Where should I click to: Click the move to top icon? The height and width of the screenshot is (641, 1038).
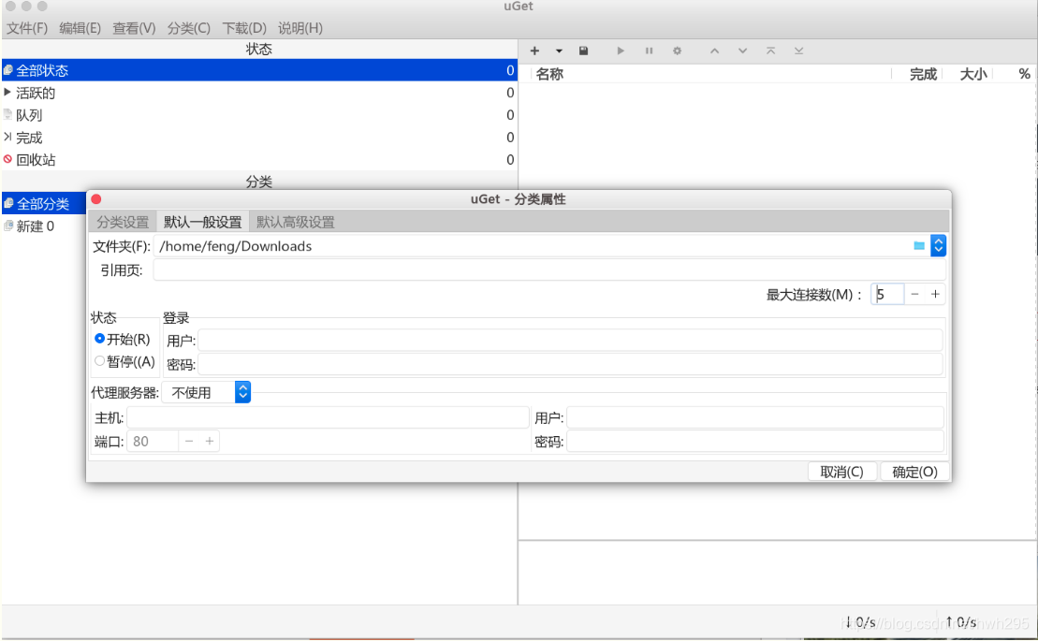(770, 51)
